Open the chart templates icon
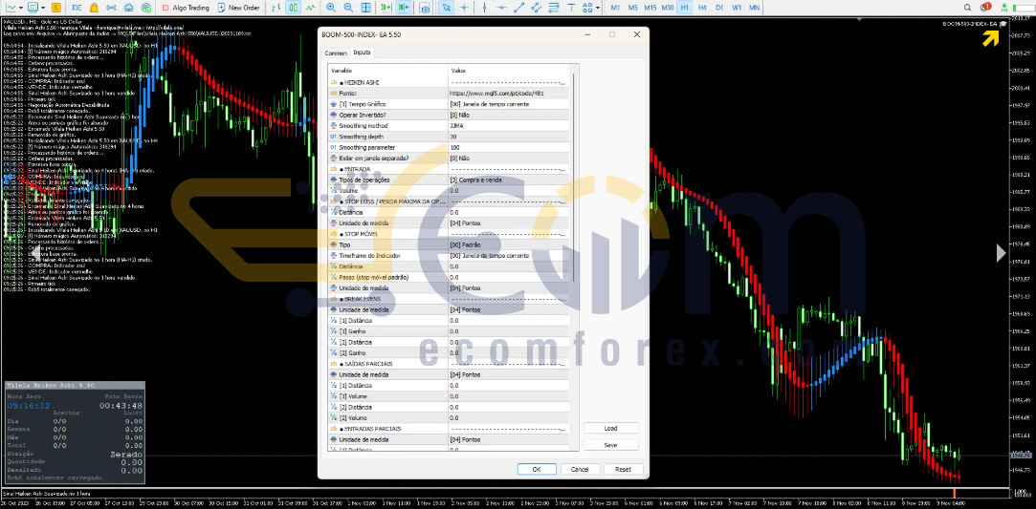The height and width of the screenshot is (509, 1036). coord(33,8)
